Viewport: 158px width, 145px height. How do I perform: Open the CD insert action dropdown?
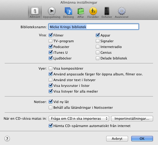pos(79,119)
